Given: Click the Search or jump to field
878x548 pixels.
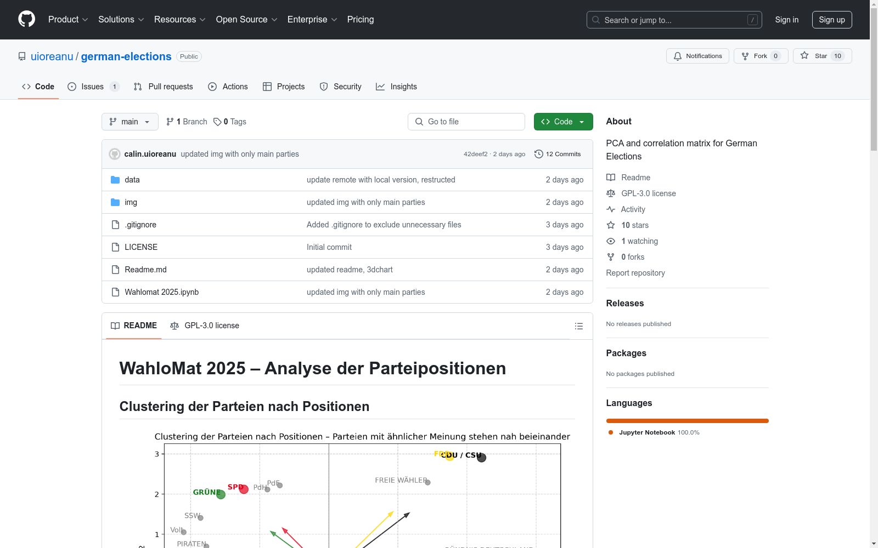Looking at the screenshot, I should (x=674, y=20).
